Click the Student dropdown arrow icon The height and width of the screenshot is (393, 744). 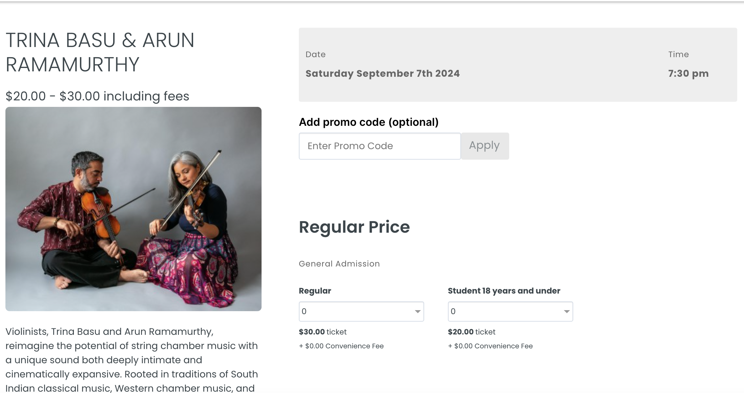click(x=566, y=311)
